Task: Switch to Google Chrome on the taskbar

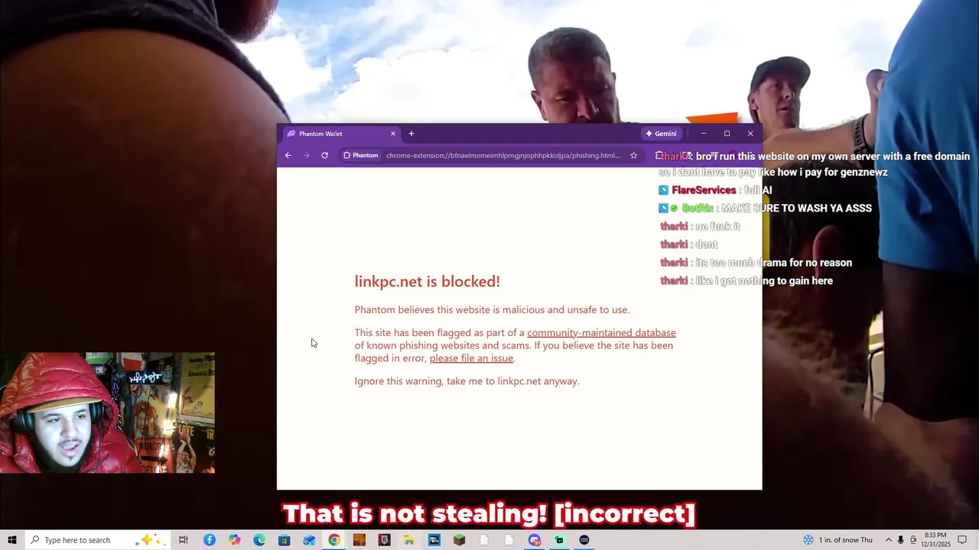Action: point(334,540)
